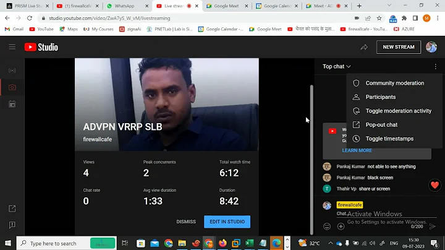Viewport: 445px width, 250px height.
Task: Open Chrome side panel icon
Action: point(415,18)
